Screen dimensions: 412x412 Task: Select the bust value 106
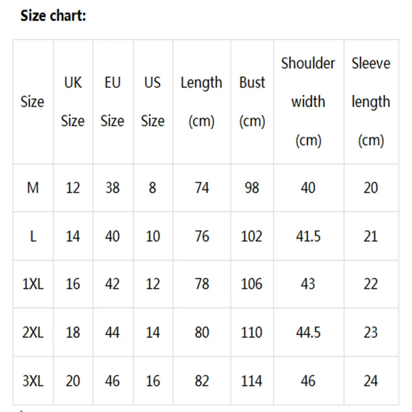coord(252,284)
